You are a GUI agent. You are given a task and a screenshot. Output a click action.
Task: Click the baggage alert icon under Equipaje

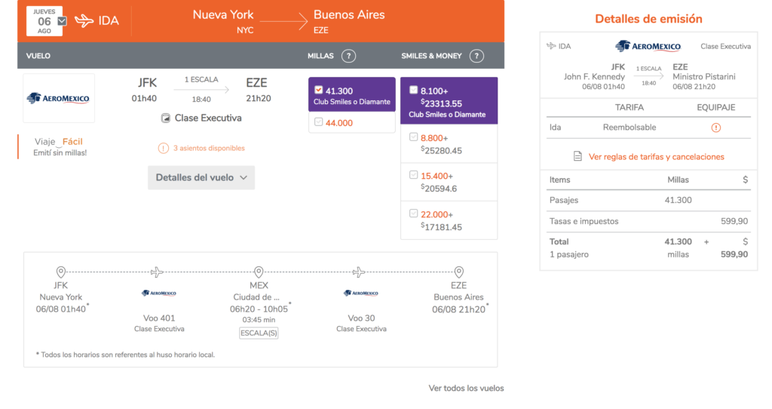(x=716, y=128)
